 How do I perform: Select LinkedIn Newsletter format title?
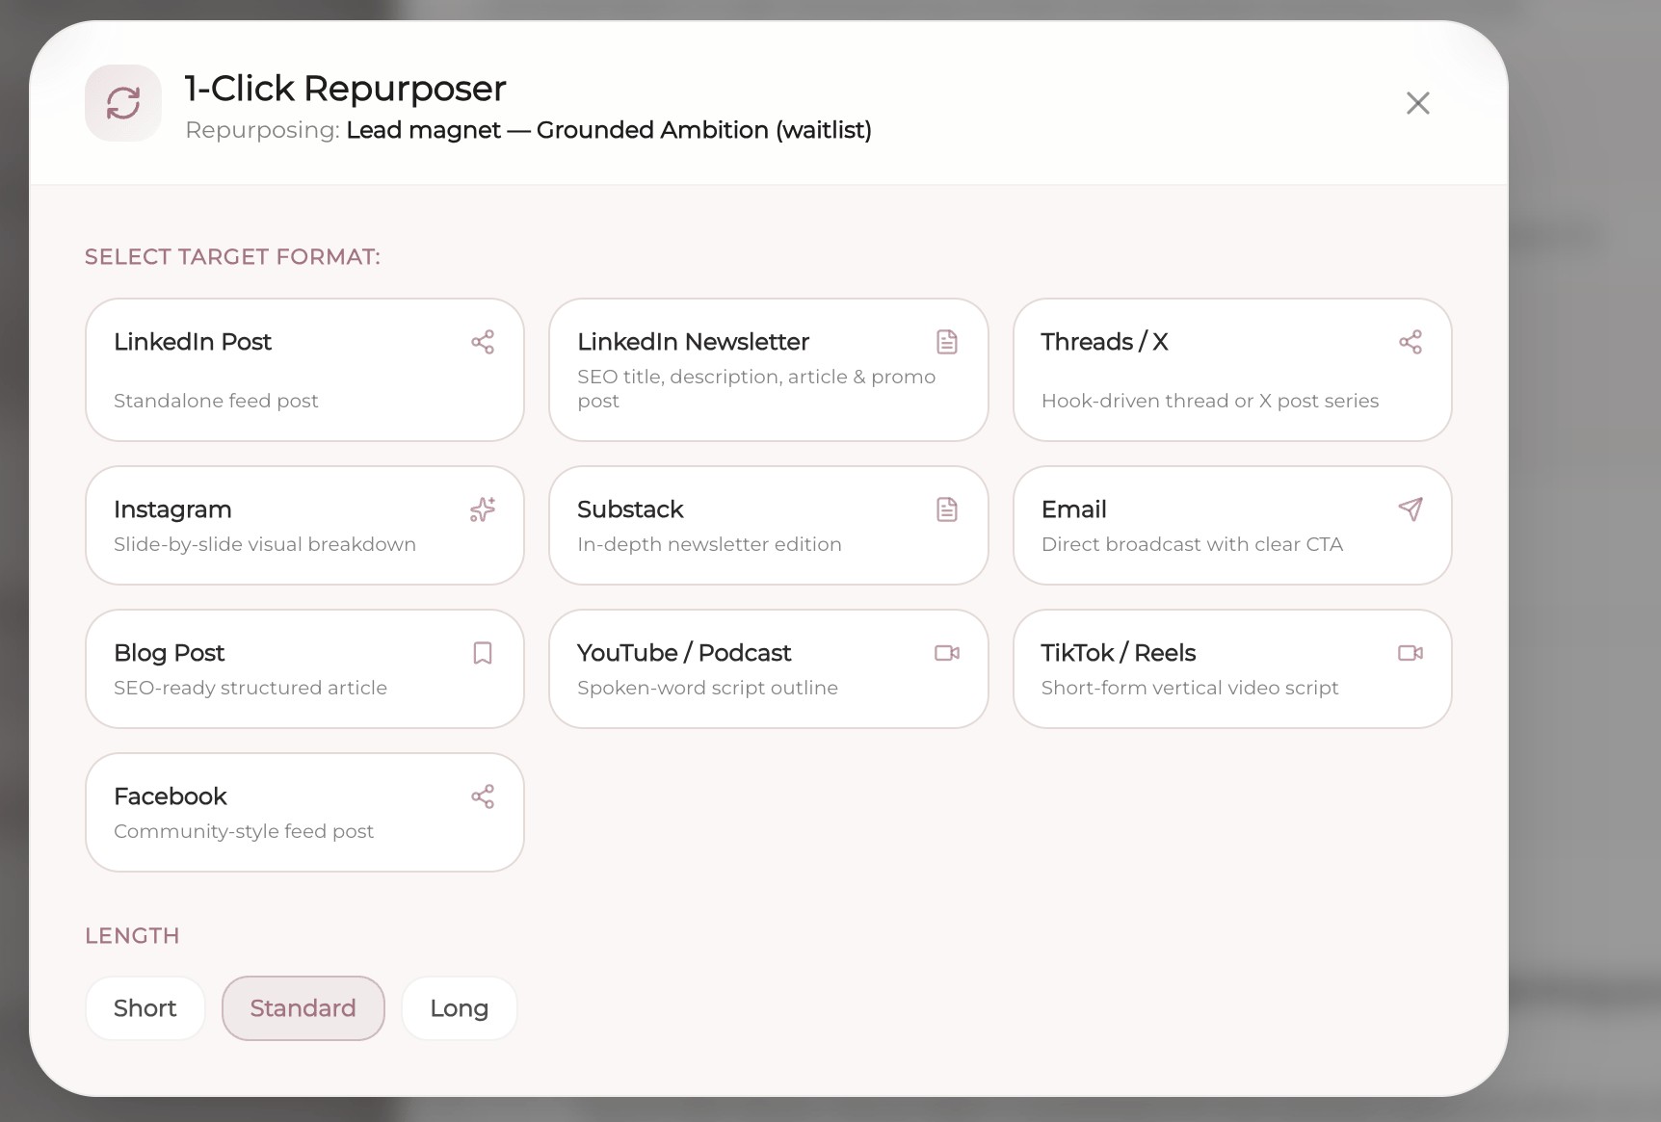click(693, 342)
